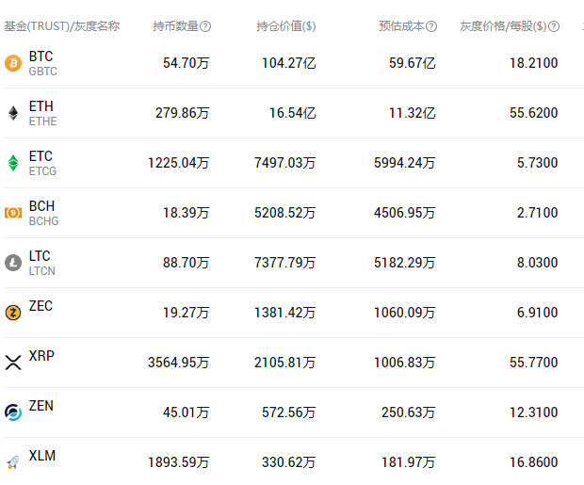Click the Bitcoin BTC coin icon

tap(13, 63)
